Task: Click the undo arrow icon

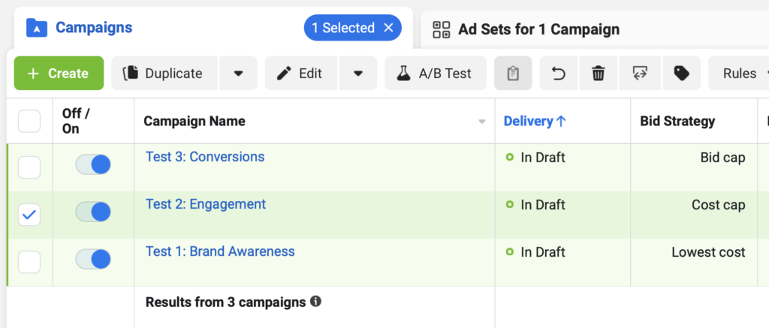Action: (559, 74)
